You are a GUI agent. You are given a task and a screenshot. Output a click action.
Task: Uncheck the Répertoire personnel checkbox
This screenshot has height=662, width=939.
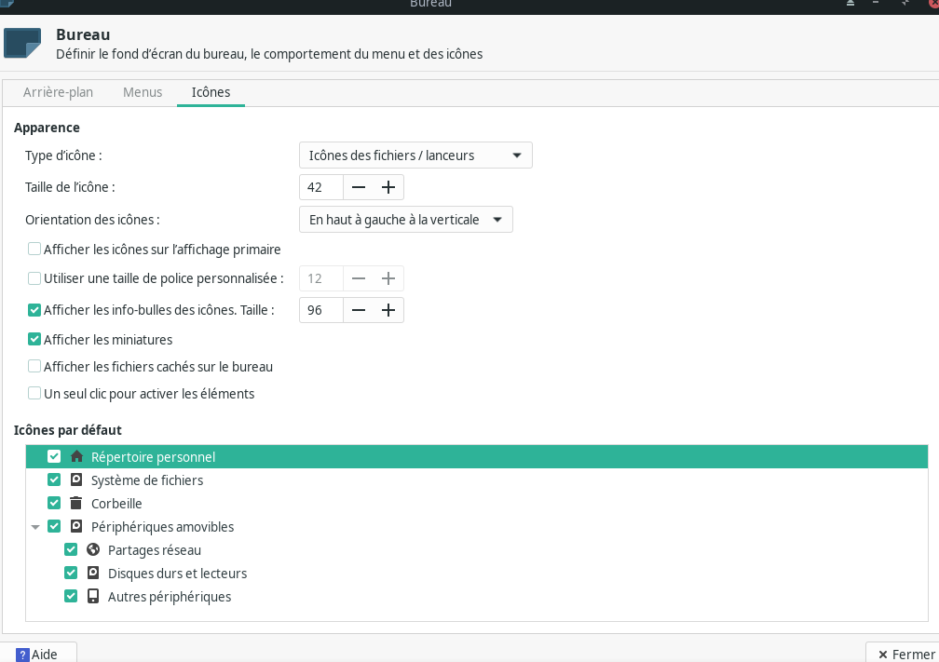coord(54,456)
